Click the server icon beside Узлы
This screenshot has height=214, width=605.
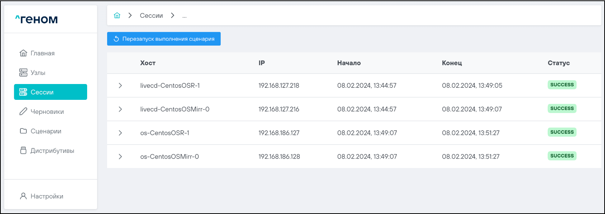(x=23, y=73)
